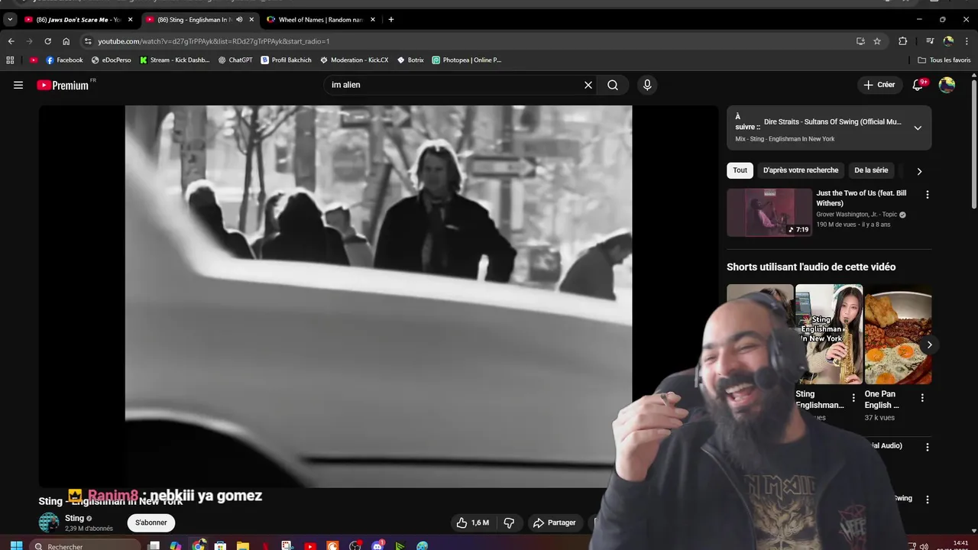The image size is (978, 550).
Task: Open options for One Pan English short
Action: pos(922,398)
